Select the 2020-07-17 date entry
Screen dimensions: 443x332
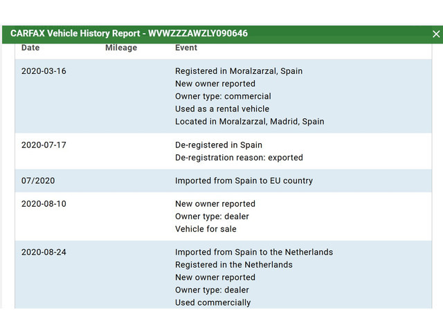[x=44, y=145]
